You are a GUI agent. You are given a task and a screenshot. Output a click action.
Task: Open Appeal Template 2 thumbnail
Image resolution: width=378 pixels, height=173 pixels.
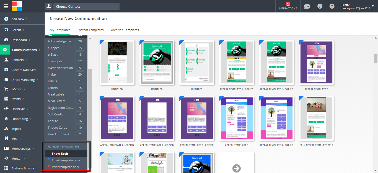click(316, 63)
